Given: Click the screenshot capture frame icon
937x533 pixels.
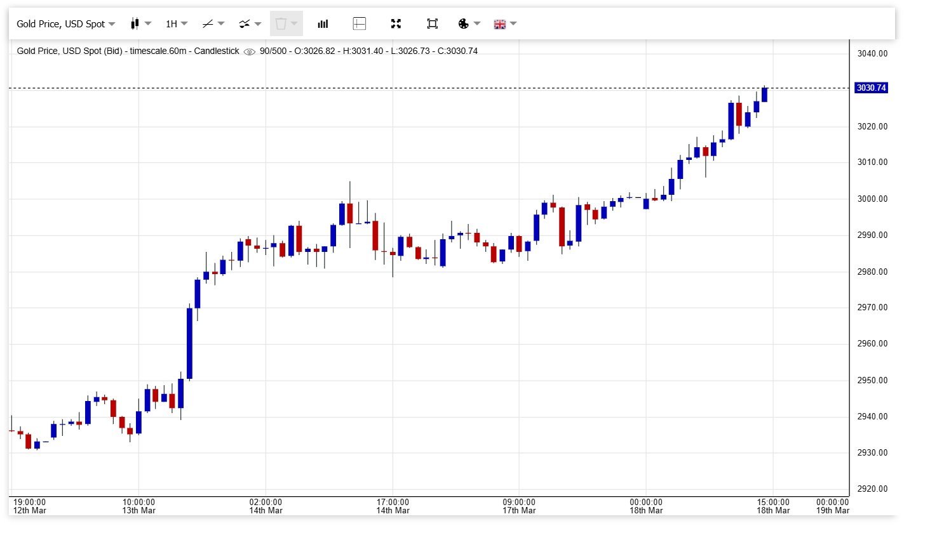Looking at the screenshot, I should (x=433, y=24).
